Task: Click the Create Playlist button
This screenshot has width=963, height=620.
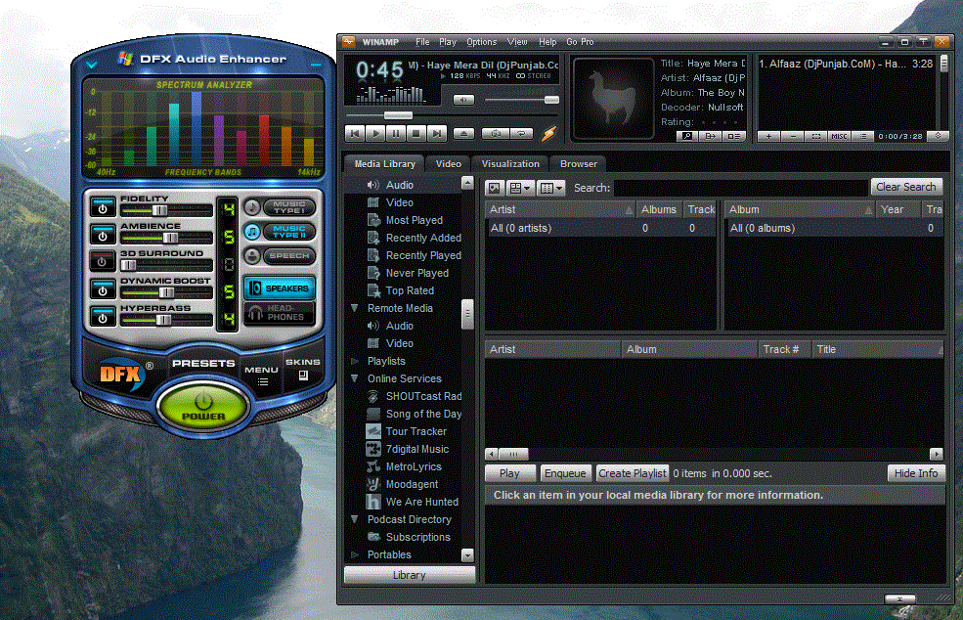Action: (633, 473)
